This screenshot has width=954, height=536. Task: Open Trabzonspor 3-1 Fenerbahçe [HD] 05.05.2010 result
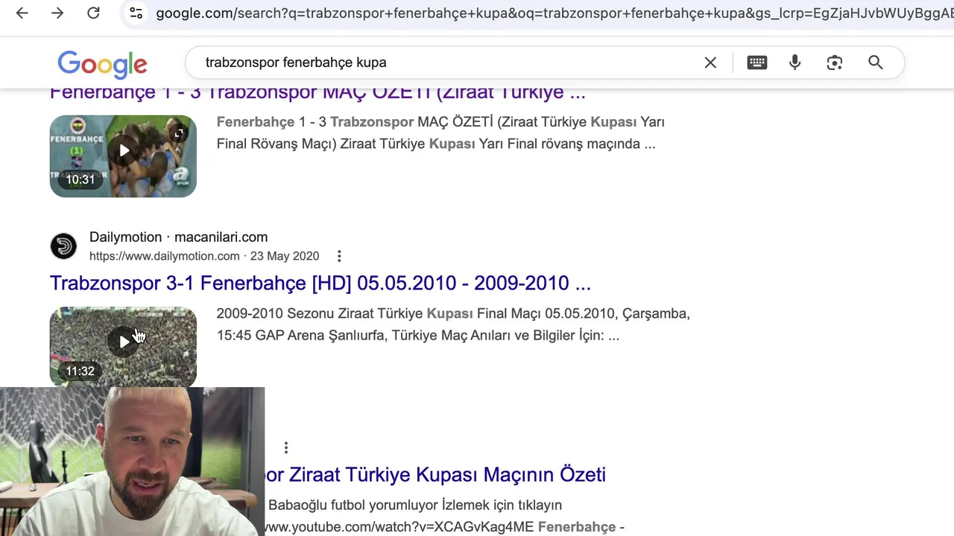coord(320,283)
